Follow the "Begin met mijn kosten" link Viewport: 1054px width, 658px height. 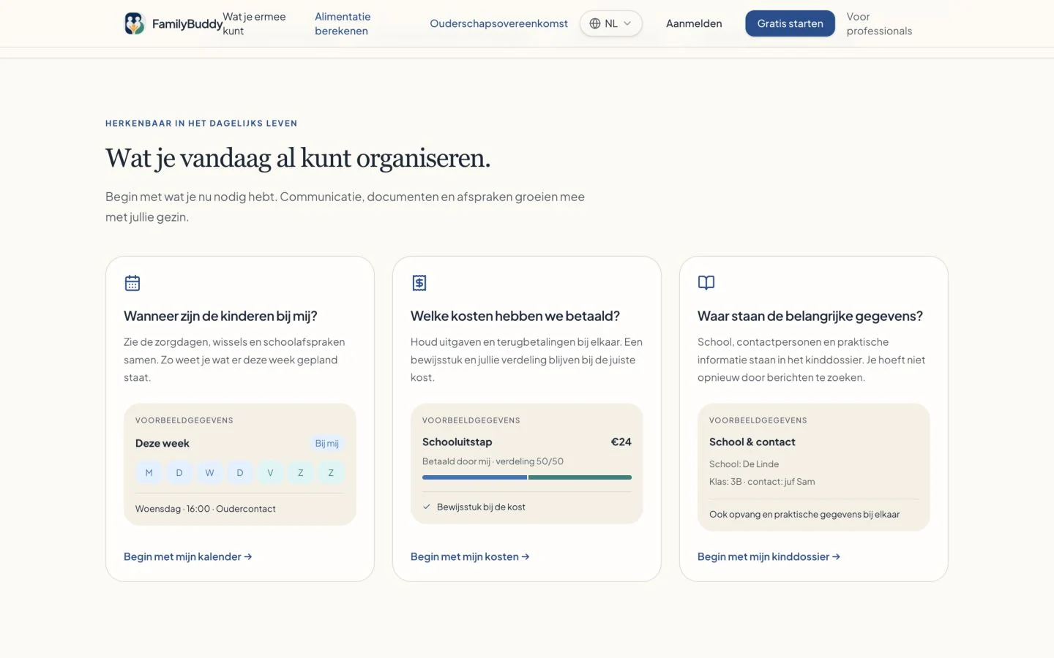470,556
